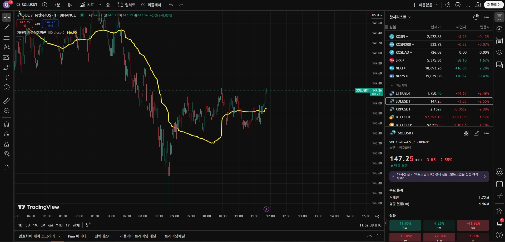Add a symbol to compare
This screenshot has width=505, height=242.
pyautogui.click(x=45, y=5)
